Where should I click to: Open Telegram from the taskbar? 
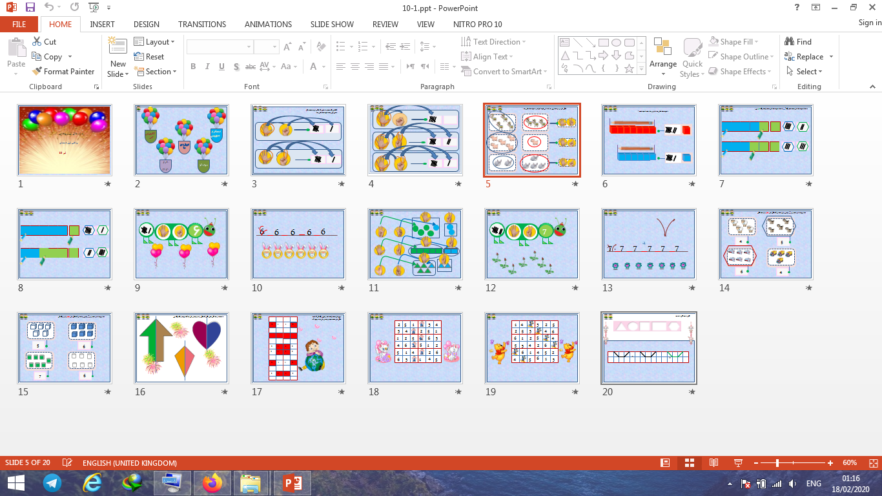click(52, 482)
